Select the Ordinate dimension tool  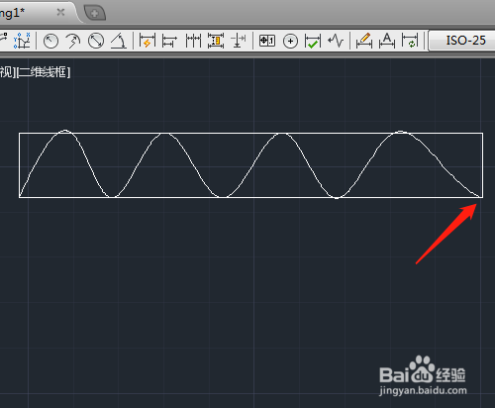click(x=22, y=41)
